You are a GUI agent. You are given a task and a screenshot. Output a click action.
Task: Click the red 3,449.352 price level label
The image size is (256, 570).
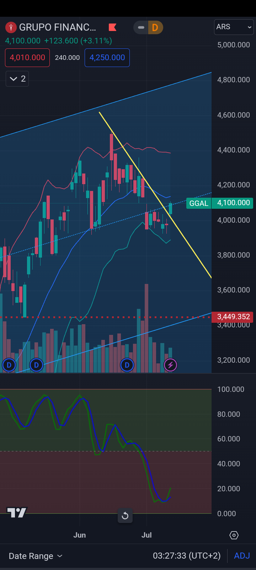[233, 317]
